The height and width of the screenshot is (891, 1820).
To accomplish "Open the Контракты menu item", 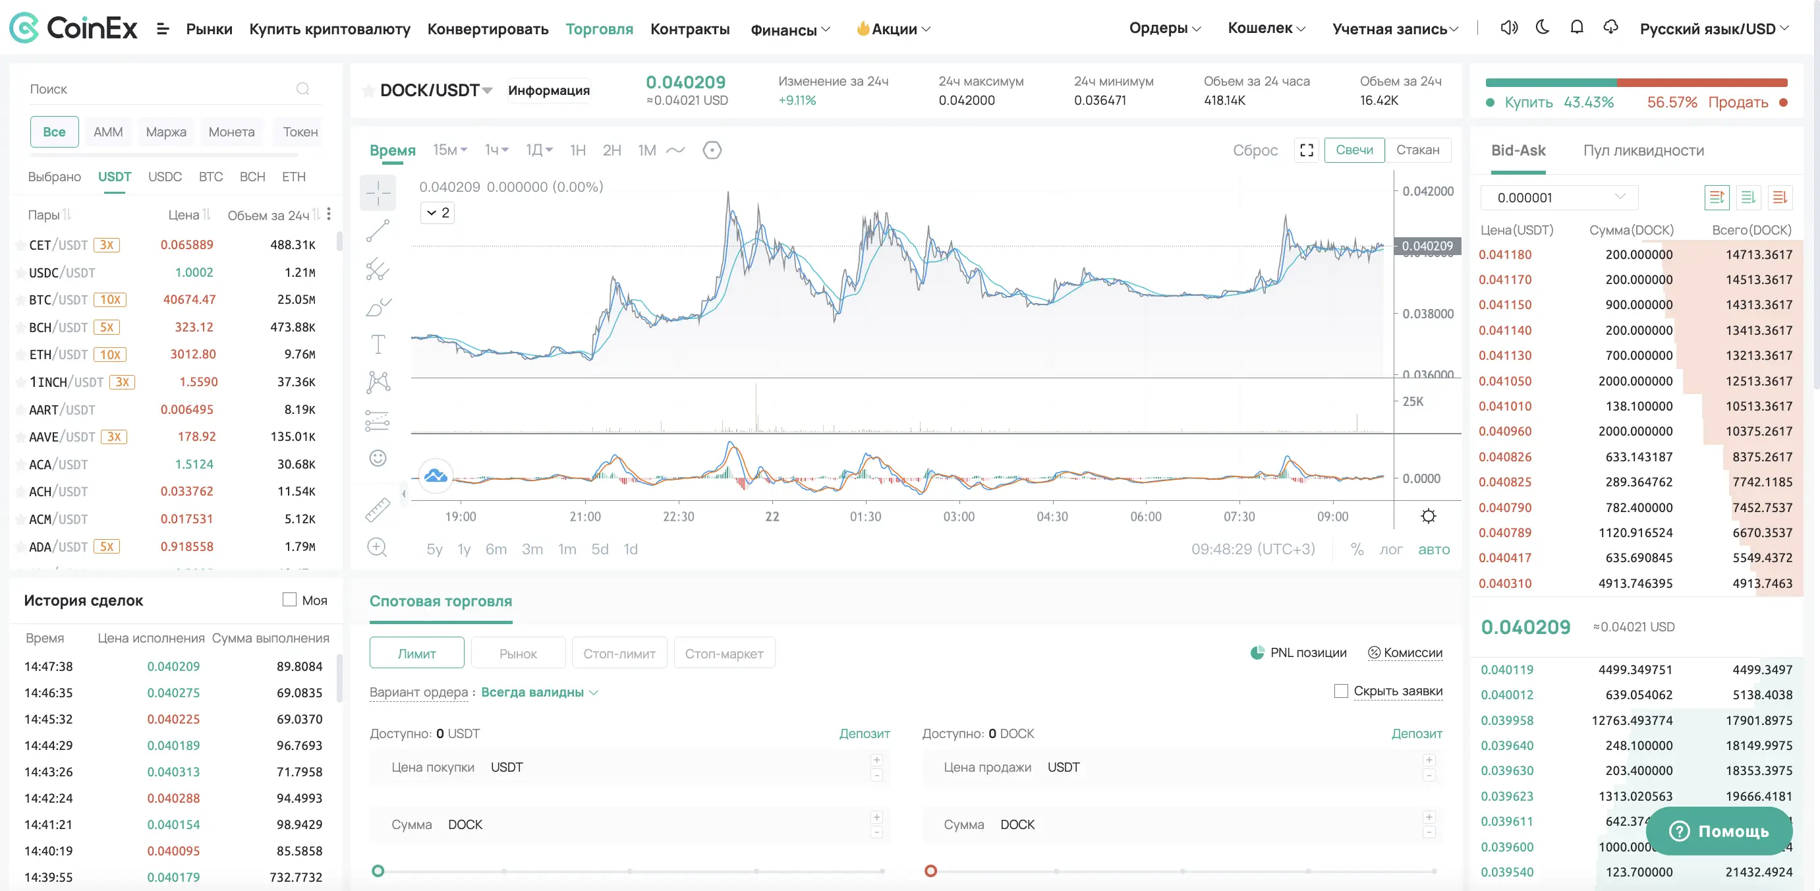I will pos(689,29).
